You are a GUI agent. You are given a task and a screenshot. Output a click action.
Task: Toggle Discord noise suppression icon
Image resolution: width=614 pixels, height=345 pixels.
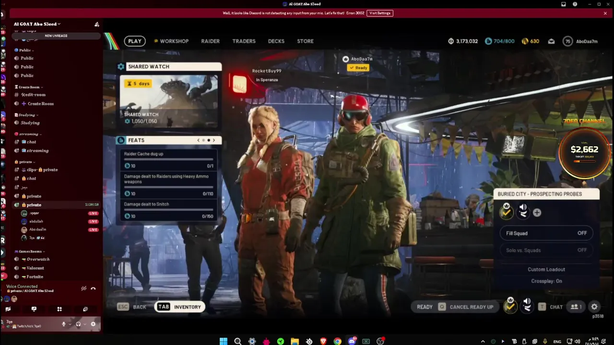[x=83, y=288]
